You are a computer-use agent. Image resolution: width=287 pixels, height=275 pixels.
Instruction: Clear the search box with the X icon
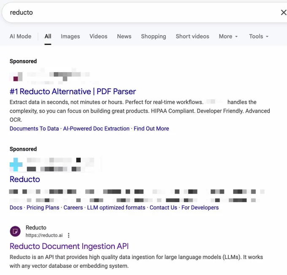click(x=284, y=12)
